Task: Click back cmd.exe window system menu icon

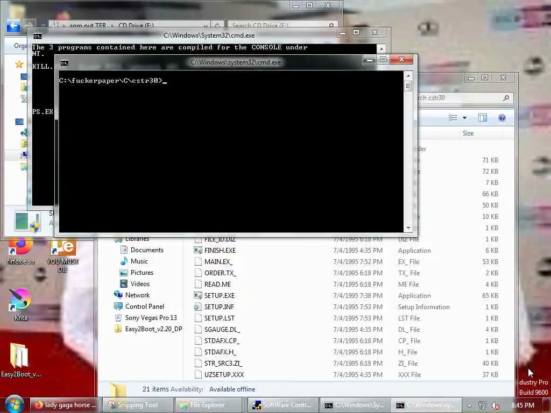Action: coord(37,36)
